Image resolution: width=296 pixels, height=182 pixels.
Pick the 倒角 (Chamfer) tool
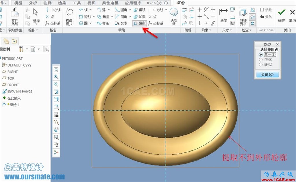point(121,16)
